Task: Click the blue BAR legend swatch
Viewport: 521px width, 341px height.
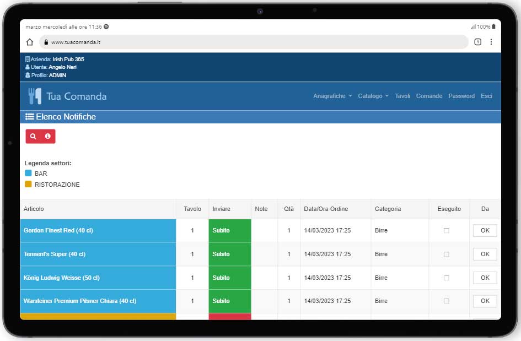Action: (x=28, y=173)
